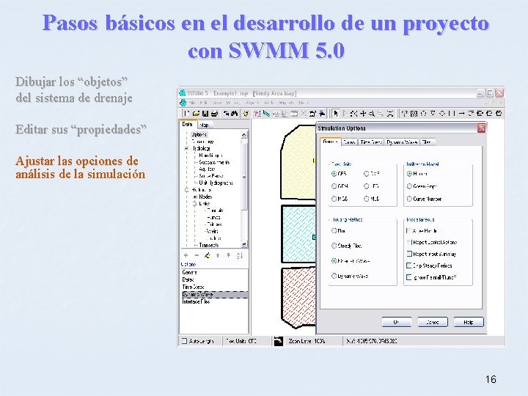Click the Zoom In magnifier icon

click(372, 114)
